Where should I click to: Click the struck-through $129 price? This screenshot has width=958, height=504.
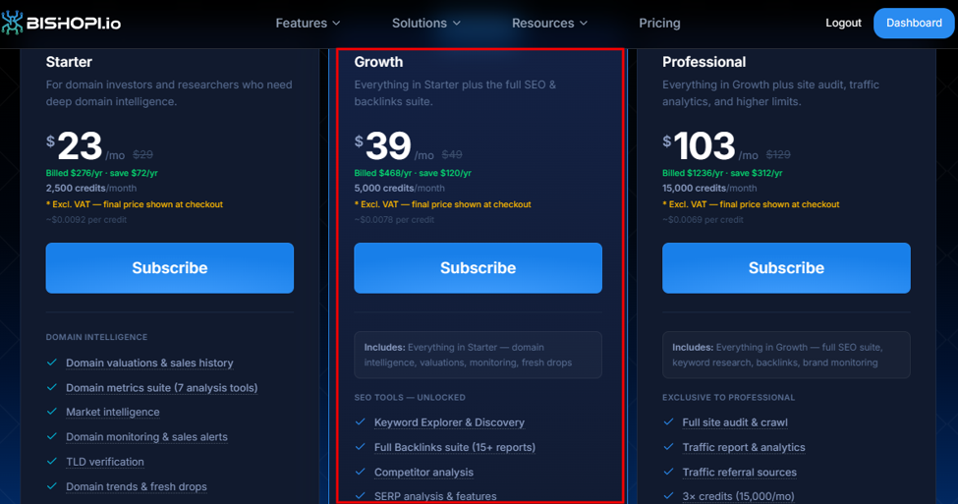click(778, 154)
